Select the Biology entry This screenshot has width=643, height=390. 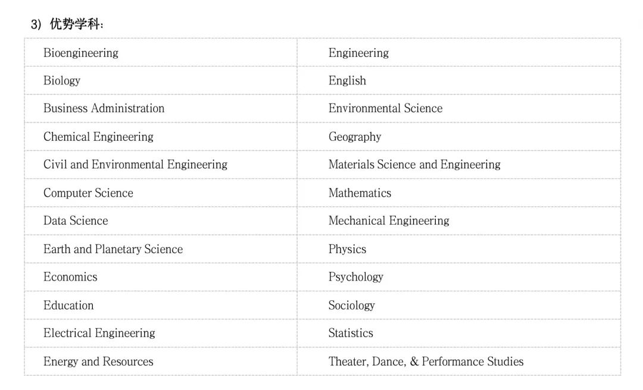[62, 81]
